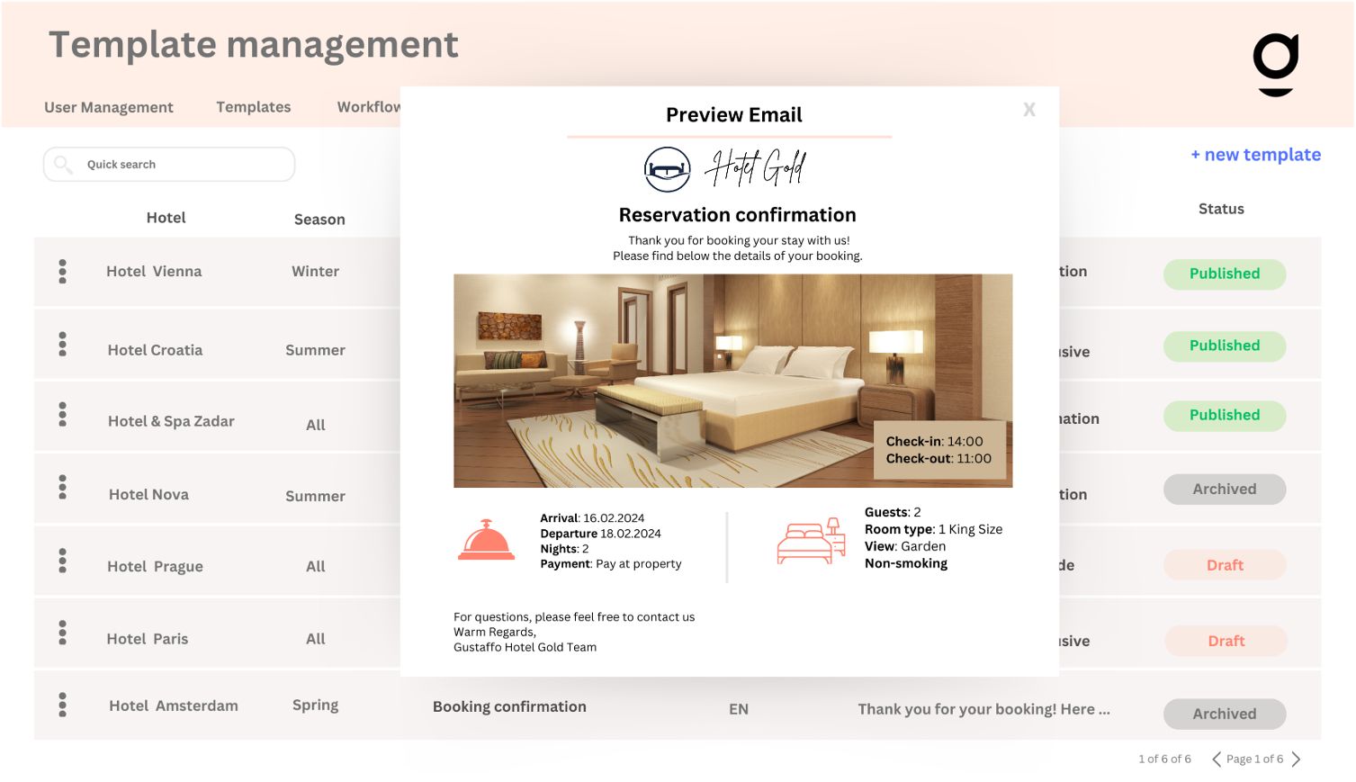Open the options menu for Hotel Amsterdam

point(62,705)
